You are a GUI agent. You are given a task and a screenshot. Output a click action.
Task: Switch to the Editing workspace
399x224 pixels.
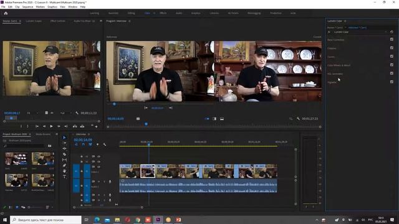click(x=131, y=13)
